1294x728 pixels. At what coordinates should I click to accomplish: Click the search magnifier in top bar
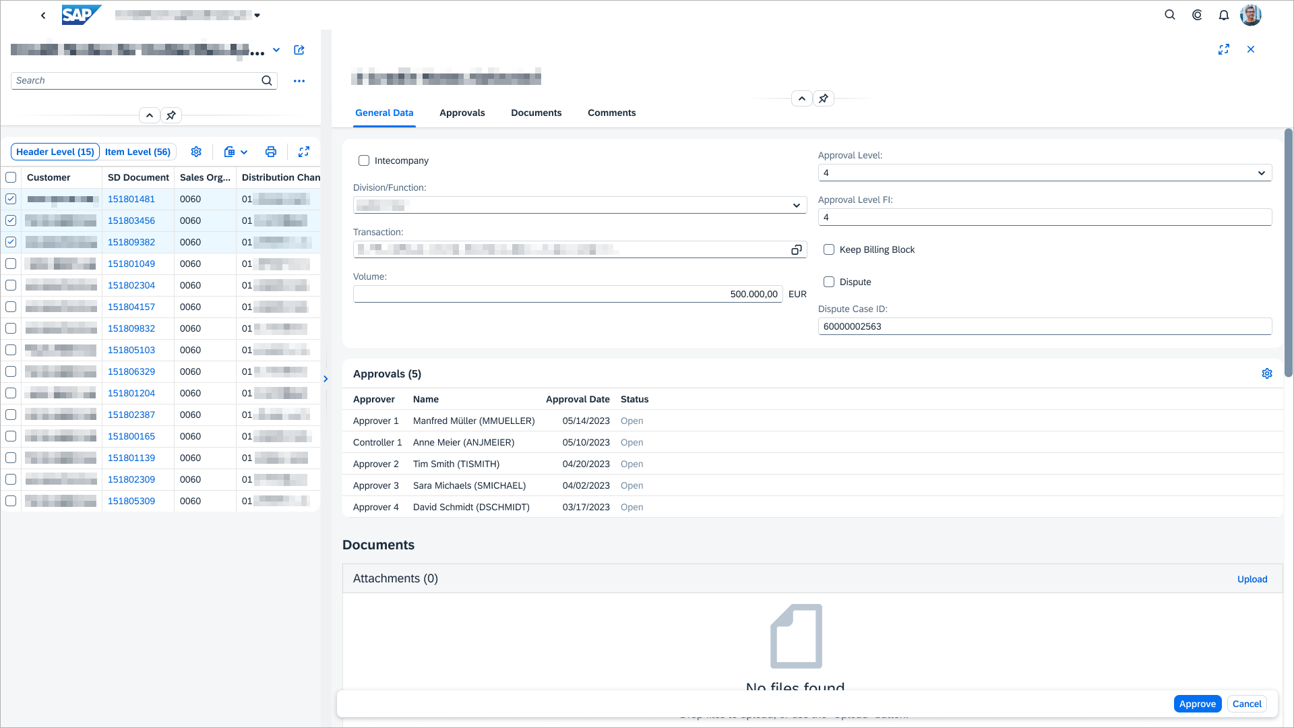tap(1170, 15)
